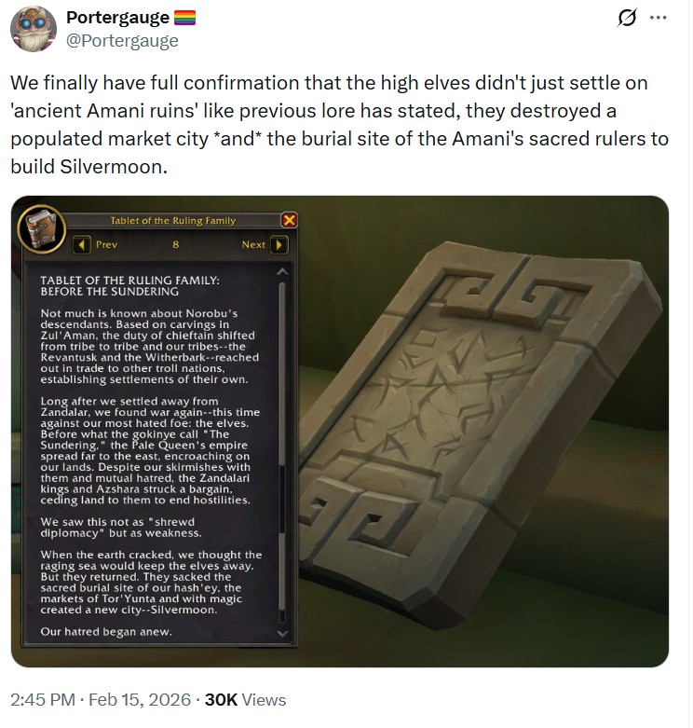Screen dimensions: 693x728
Task: Click the rainbow pride flag emoji
Action: [184, 18]
